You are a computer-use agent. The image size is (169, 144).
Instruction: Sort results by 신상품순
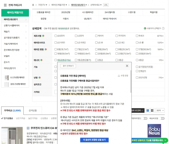(x=44, y=118)
